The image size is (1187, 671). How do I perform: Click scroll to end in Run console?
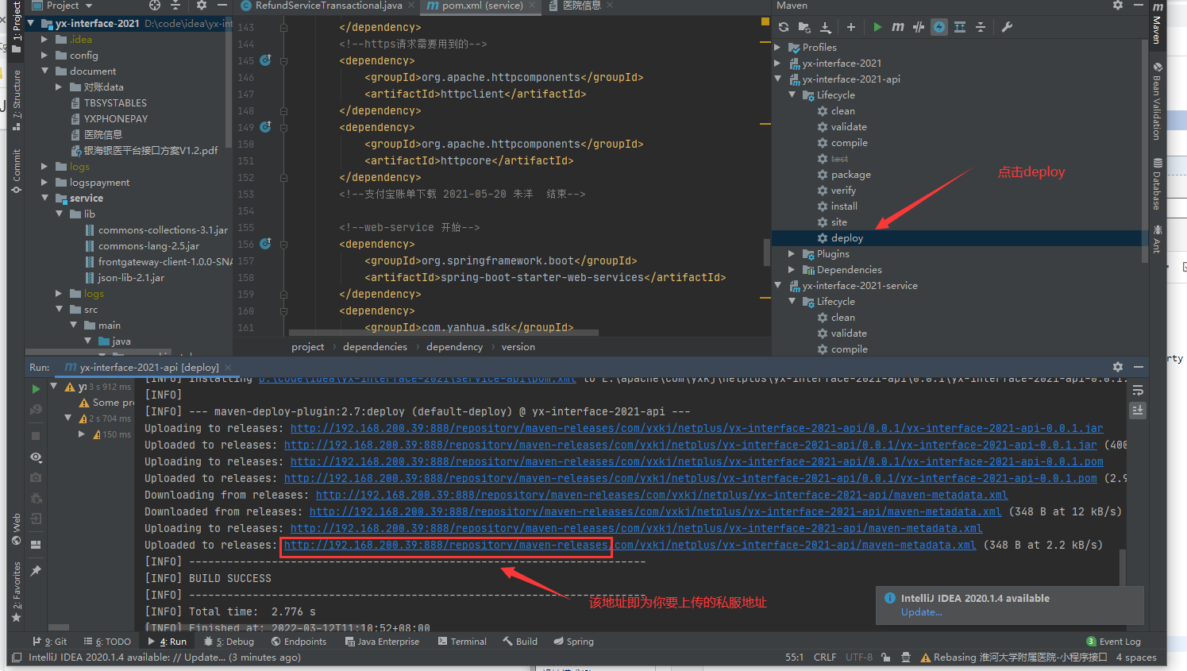click(x=1138, y=410)
